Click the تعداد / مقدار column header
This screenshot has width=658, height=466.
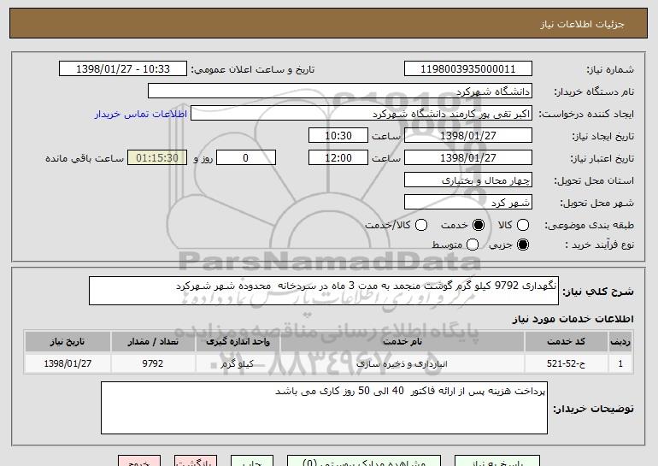point(153,342)
